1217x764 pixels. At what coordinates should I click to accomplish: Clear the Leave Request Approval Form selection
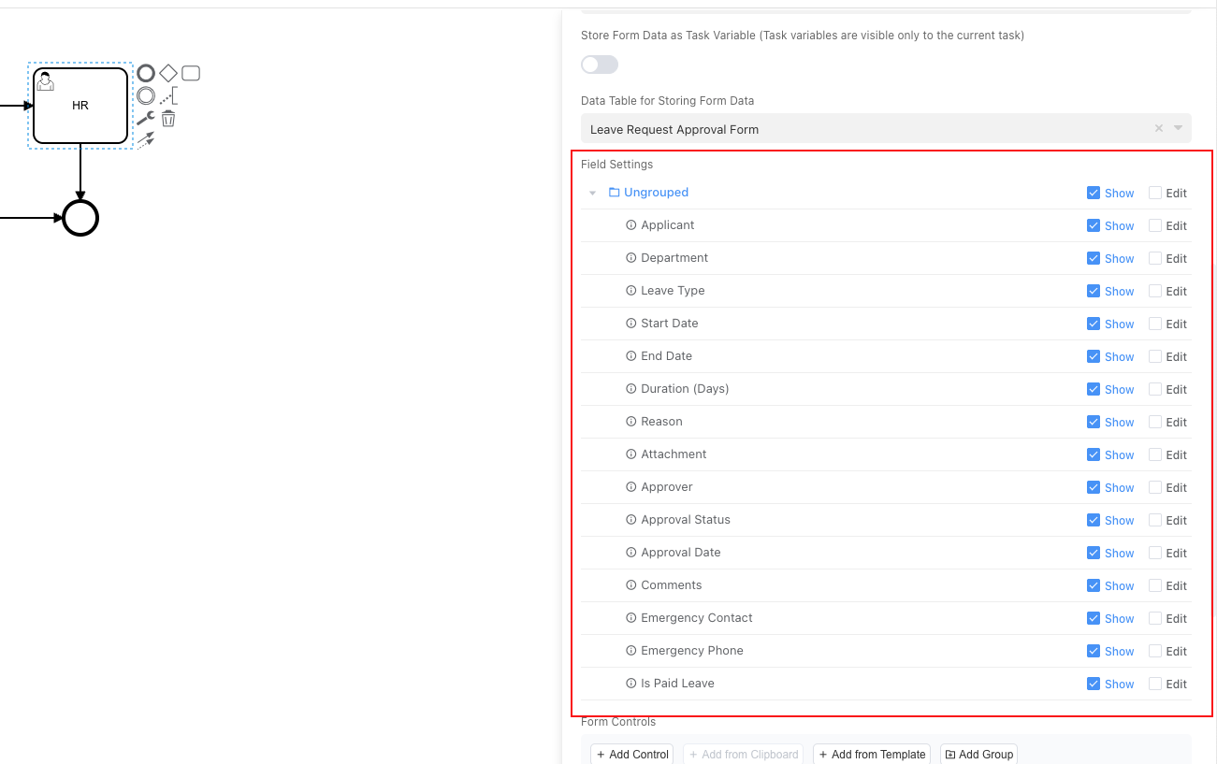click(x=1159, y=129)
